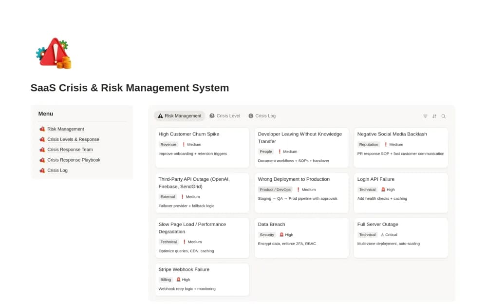Open Crisis Levels & Response page link
This screenshot has width=487, height=304.
[74, 139]
